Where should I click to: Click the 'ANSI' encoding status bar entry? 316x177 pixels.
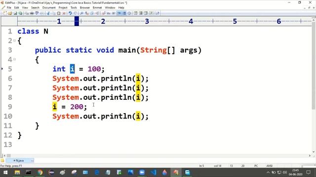(270, 166)
